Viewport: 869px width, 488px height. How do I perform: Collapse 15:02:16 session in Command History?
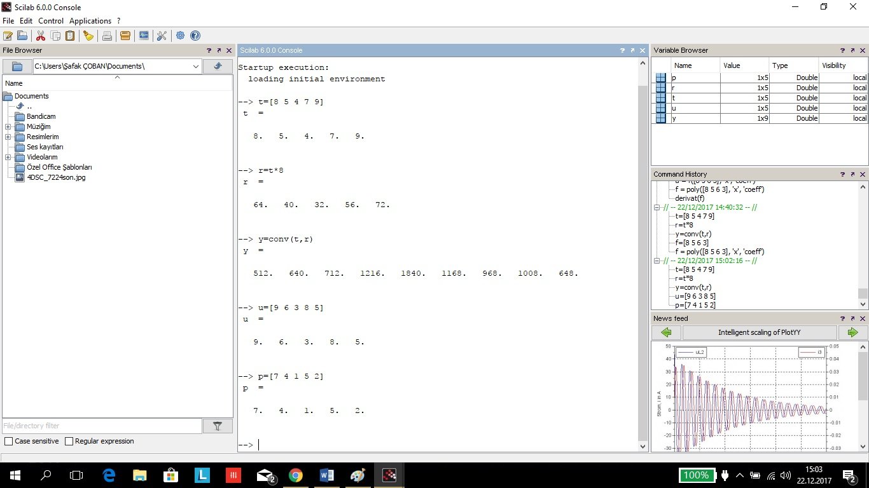point(657,261)
